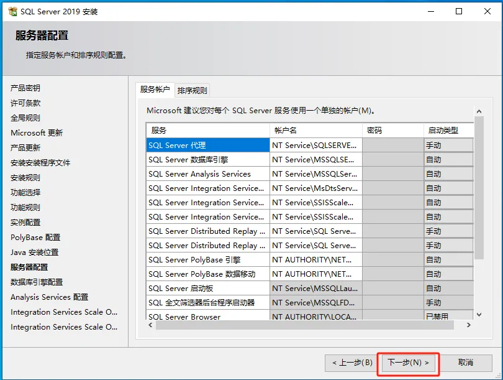Screen dimensions: 503x380
Task: Select the SQL Server Browser service row
Action: 208,315
